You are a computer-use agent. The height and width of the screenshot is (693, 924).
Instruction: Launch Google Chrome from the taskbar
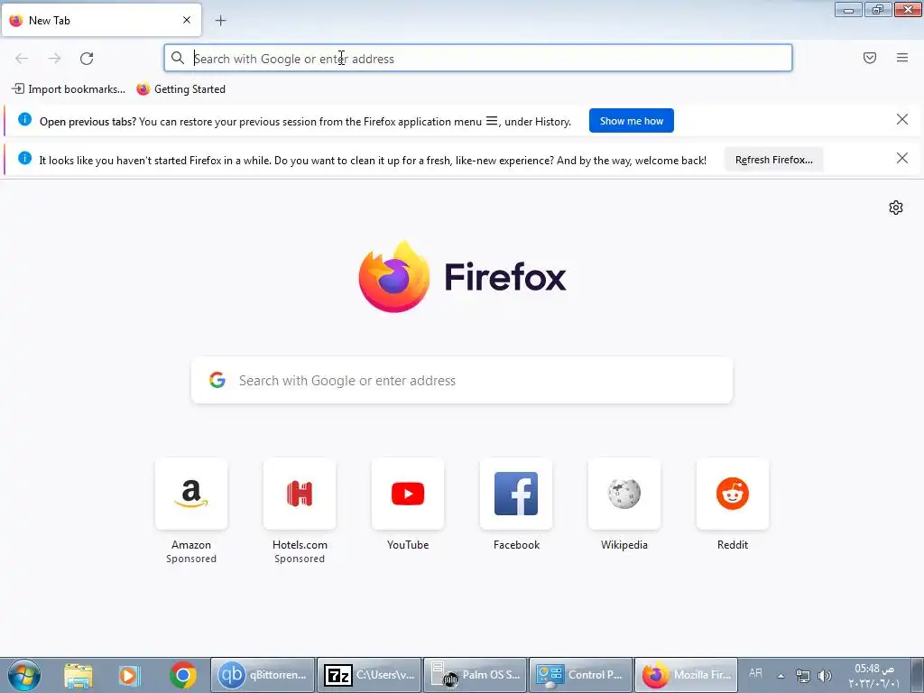[x=182, y=675]
